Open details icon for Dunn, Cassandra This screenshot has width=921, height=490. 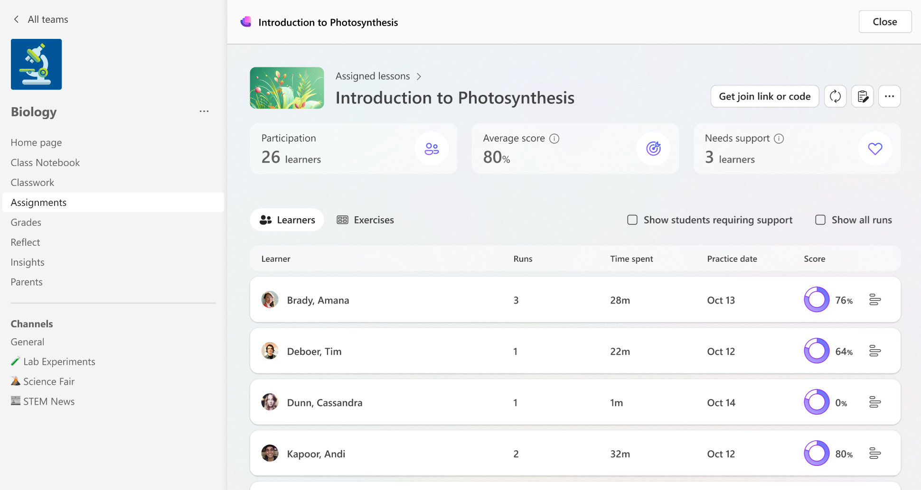(x=875, y=402)
